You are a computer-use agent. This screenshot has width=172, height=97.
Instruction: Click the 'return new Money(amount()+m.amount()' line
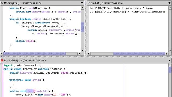[x=48, y=12]
